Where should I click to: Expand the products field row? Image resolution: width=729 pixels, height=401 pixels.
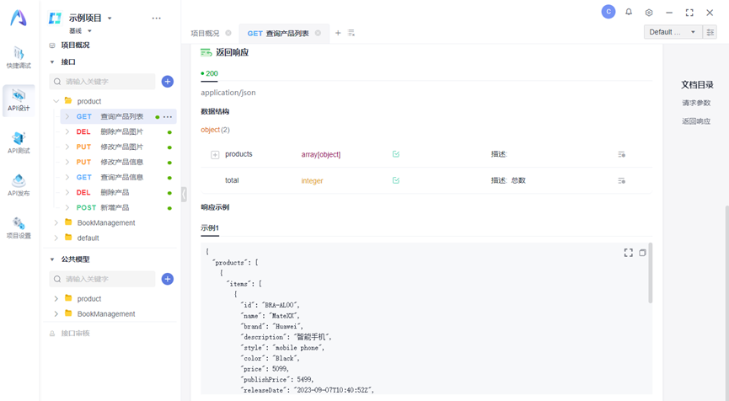coord(215,155)
